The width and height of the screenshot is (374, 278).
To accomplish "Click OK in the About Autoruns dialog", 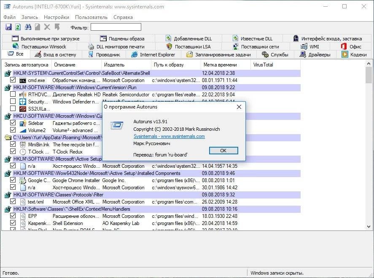I will click(x=223, y=151).
